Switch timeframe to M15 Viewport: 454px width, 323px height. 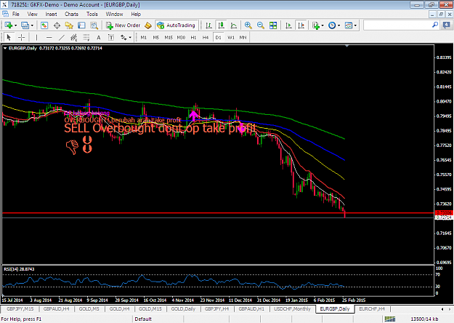click(x=169, y=37)
